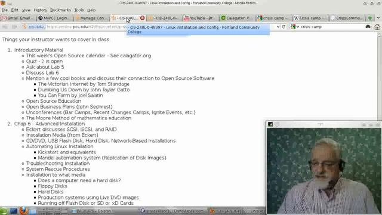The image size is (382, 215).
Task: Click the Gmail tab favicon
Action: click(x=4, y=18)
